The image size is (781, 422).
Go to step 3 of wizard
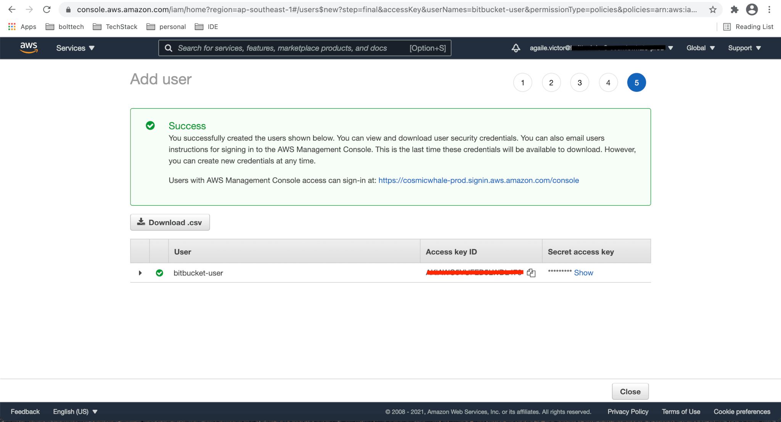tap(579, 83)
